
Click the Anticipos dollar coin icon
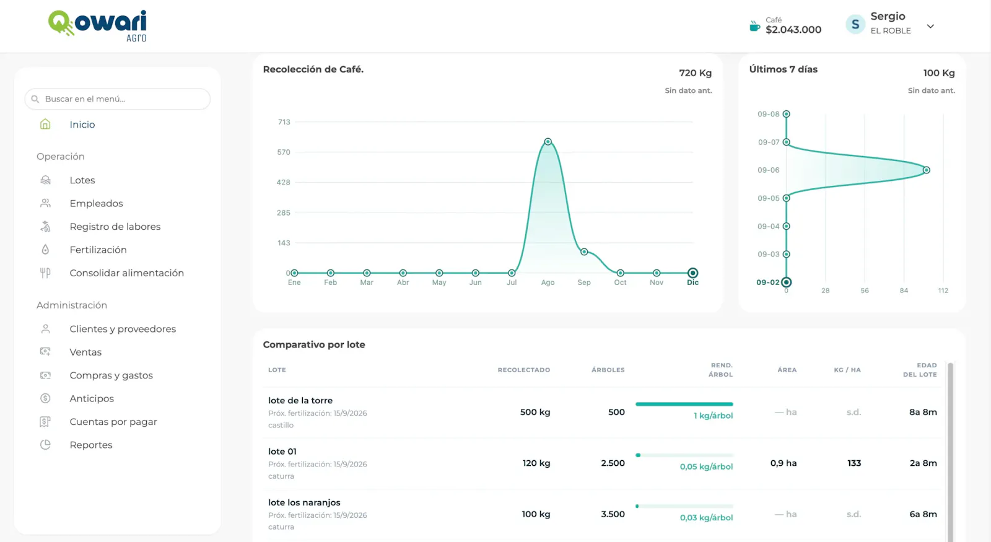45,398
